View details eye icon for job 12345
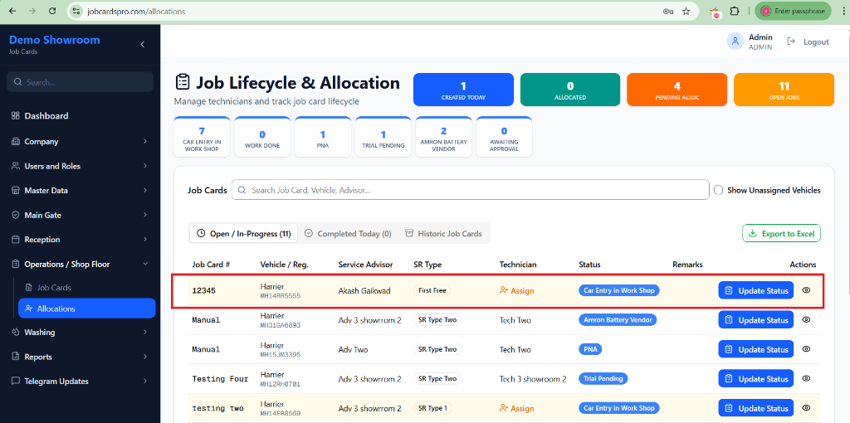The width and height of the screenshot is (850, 423). coord(806,290)
